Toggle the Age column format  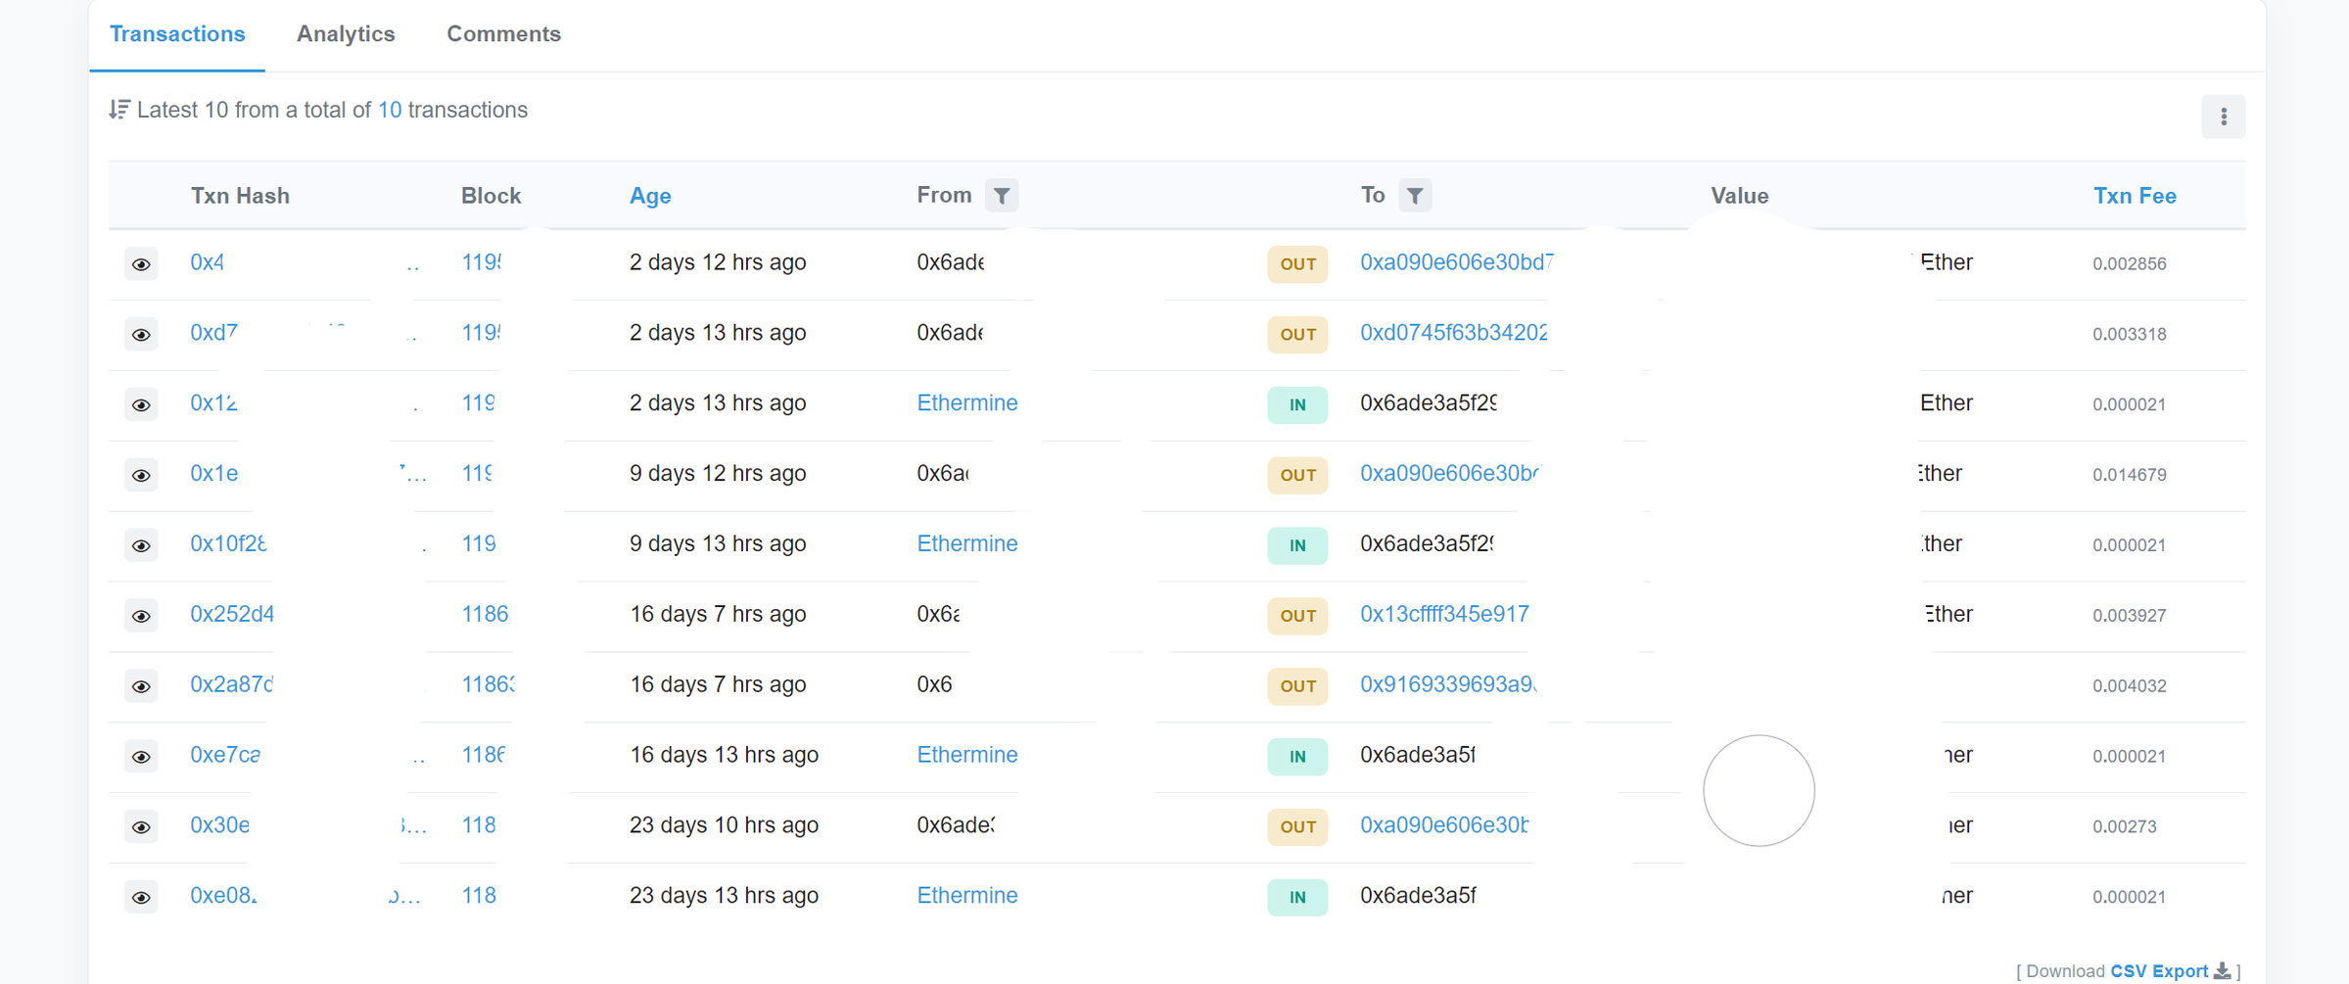(650, 196)
